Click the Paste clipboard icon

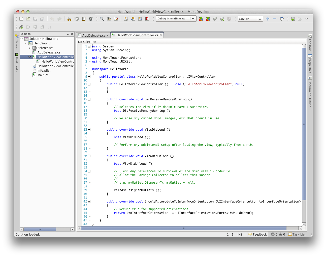coord(84,19)
